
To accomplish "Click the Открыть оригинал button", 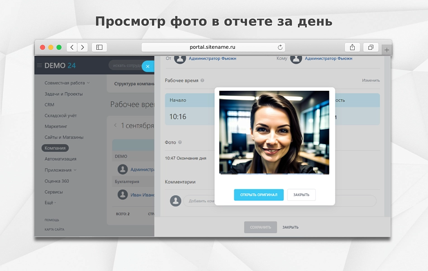I will (259, 195).
